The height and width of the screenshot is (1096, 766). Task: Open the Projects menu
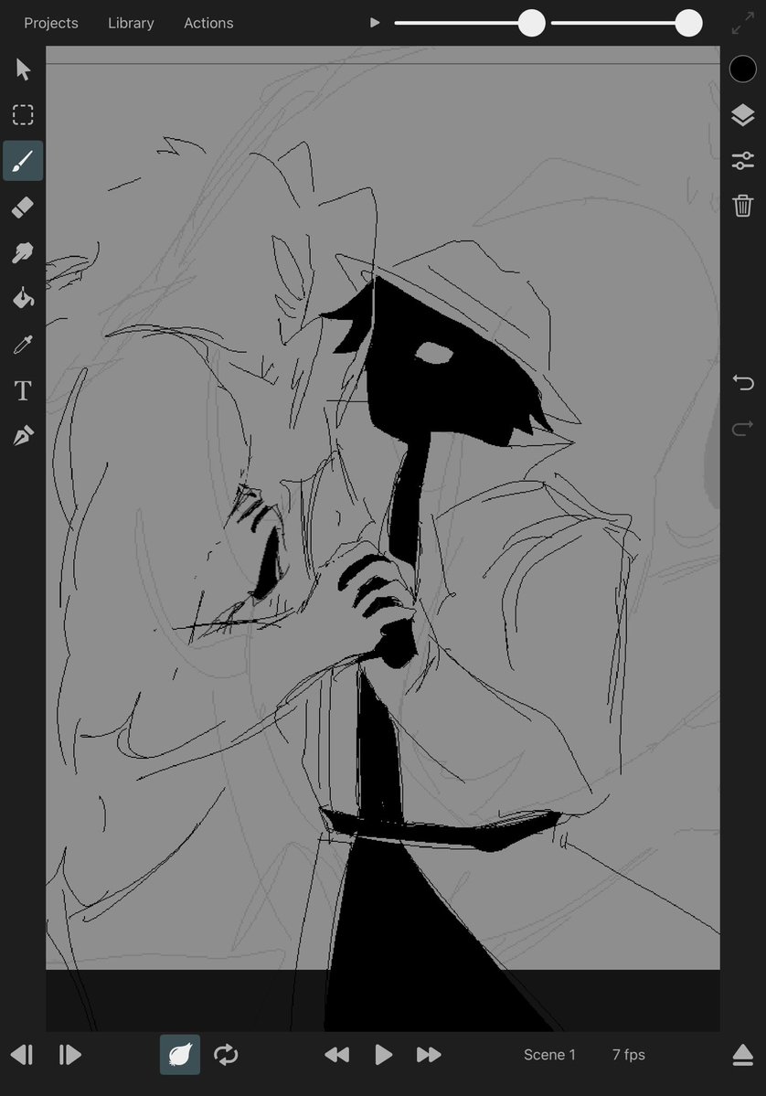click(x=51, y=23)
